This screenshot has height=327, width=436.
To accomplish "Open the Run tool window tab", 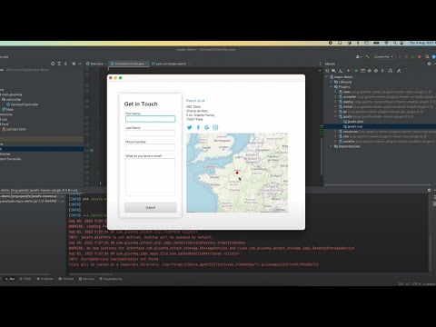I will [10, 279].
